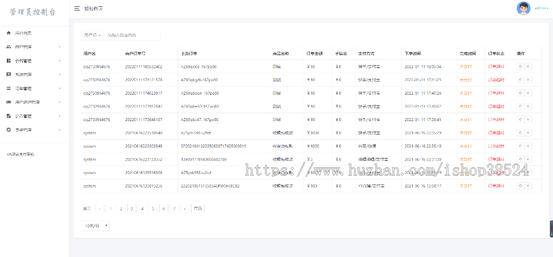
Task: Click the home icon in the sidebar
Action: tap(9, 33)
